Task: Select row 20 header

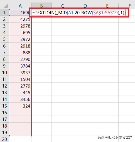Action: coord(4,139)
